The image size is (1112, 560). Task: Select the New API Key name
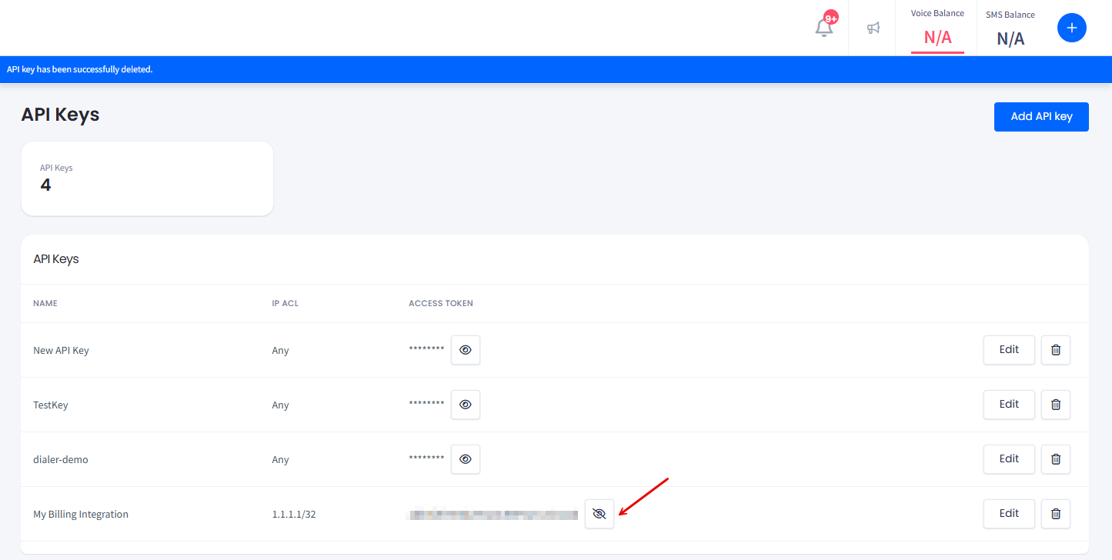(61, 351)
